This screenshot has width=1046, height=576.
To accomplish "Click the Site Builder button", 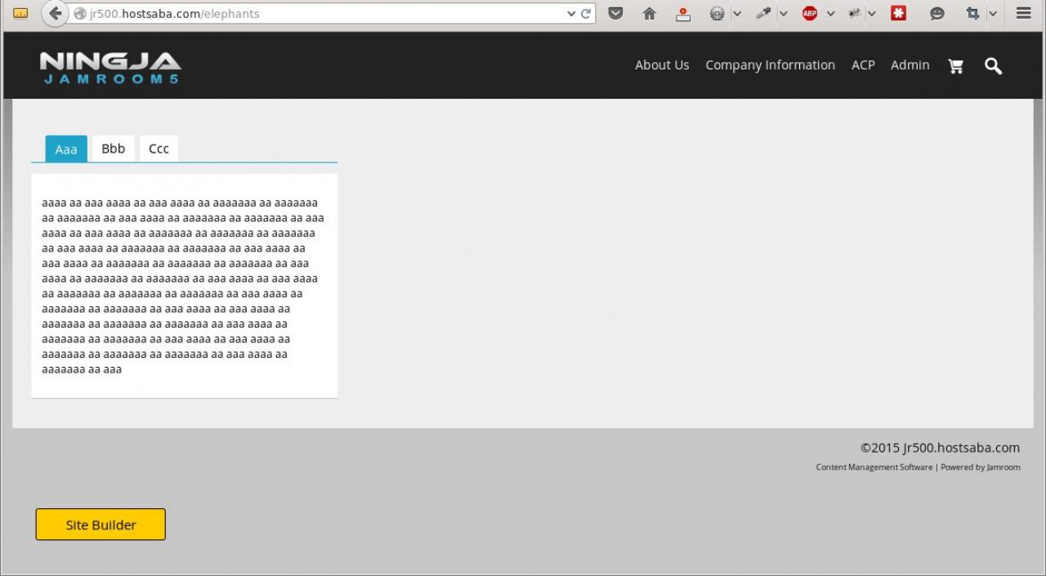I will click(101, 525).
